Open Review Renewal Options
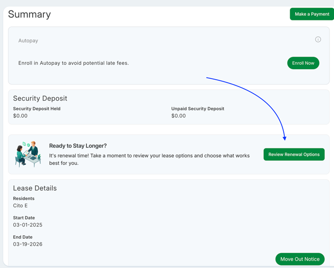This screenshot has height=268, width=334. pyautogui.click(x=294, y=154)
